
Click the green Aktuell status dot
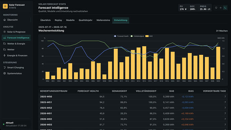(4, 124)
